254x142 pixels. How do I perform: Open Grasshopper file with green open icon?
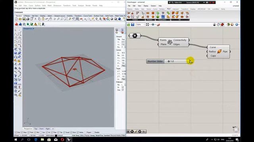click(x=129, y=24)
